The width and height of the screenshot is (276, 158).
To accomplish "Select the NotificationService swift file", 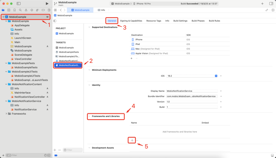I will point(25,110).
